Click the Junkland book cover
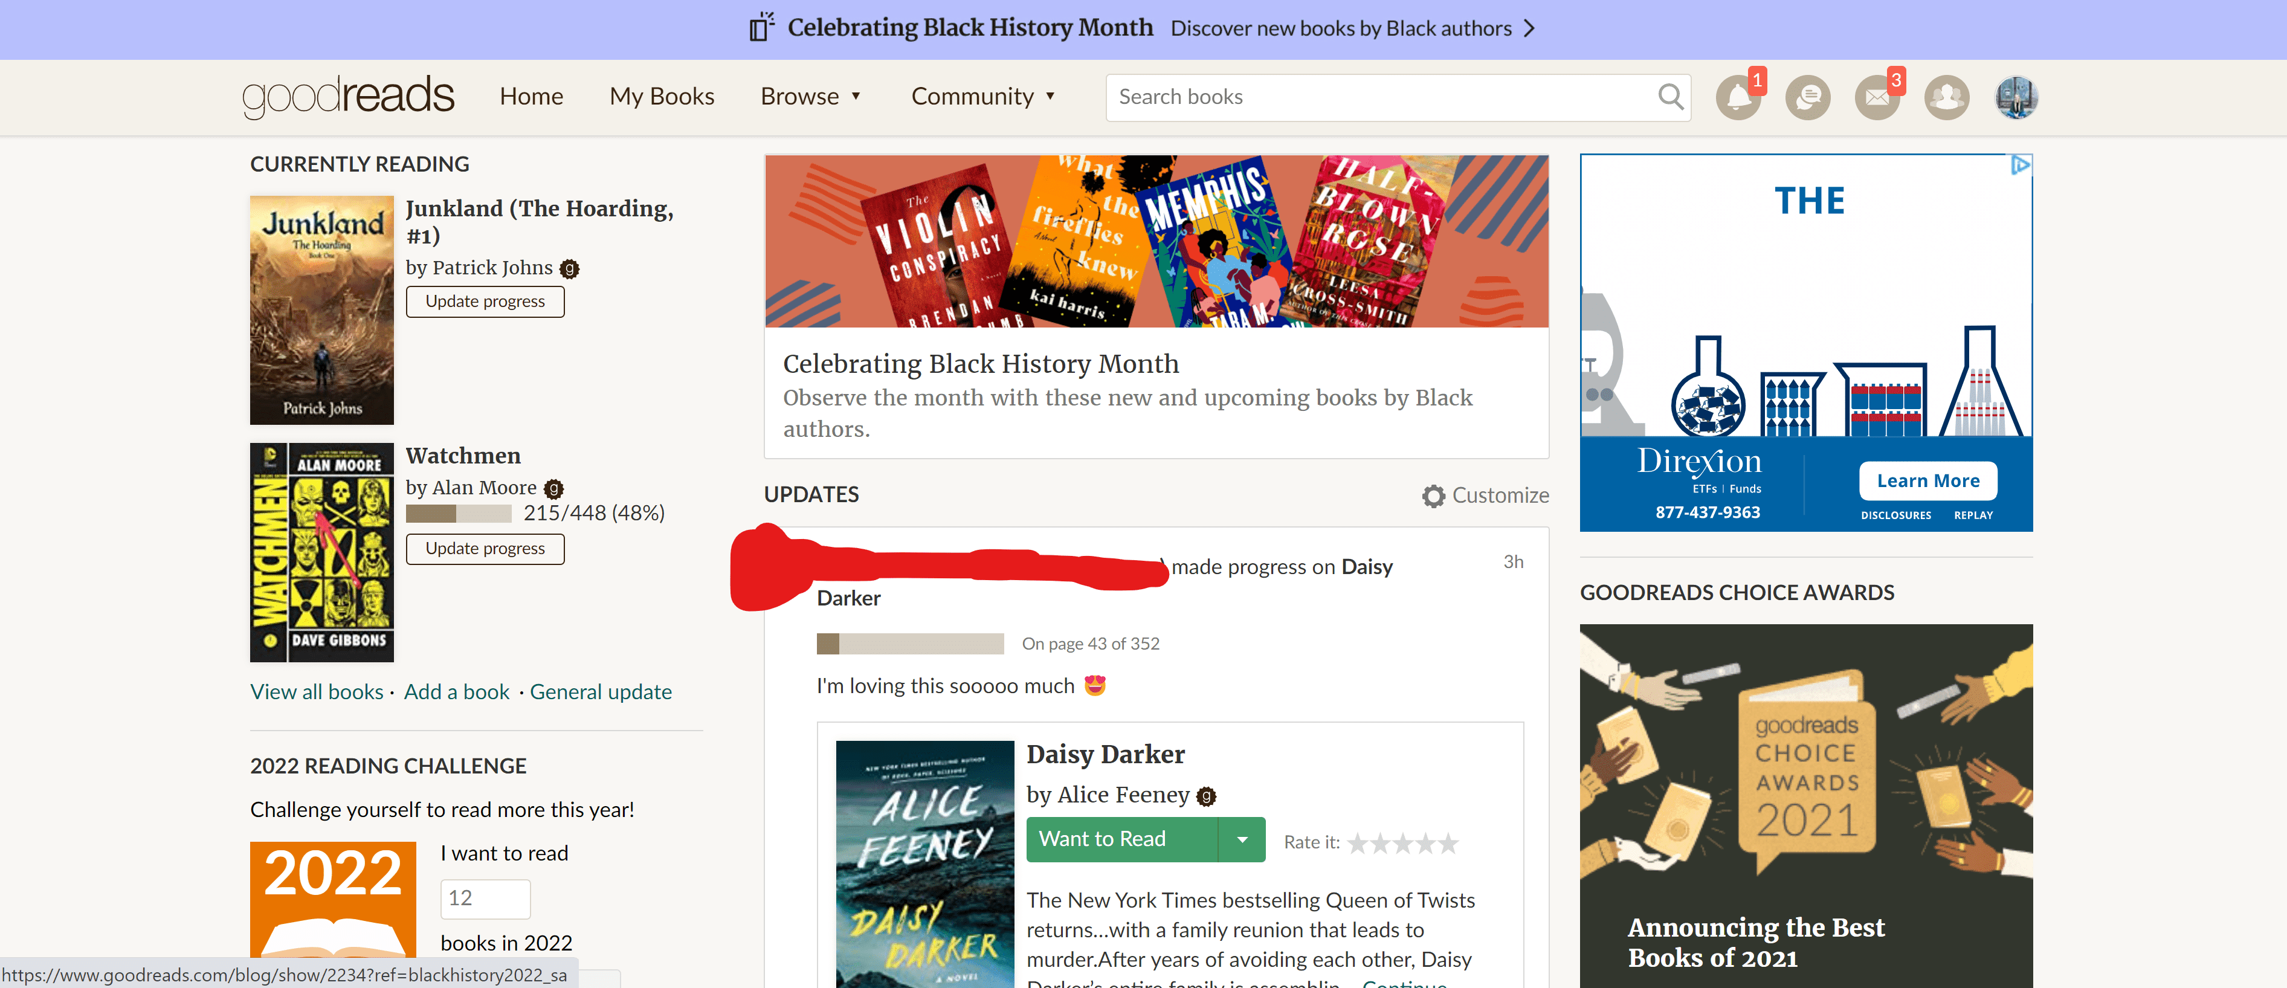Viewport: 2287px width, 988px height. 321,310
